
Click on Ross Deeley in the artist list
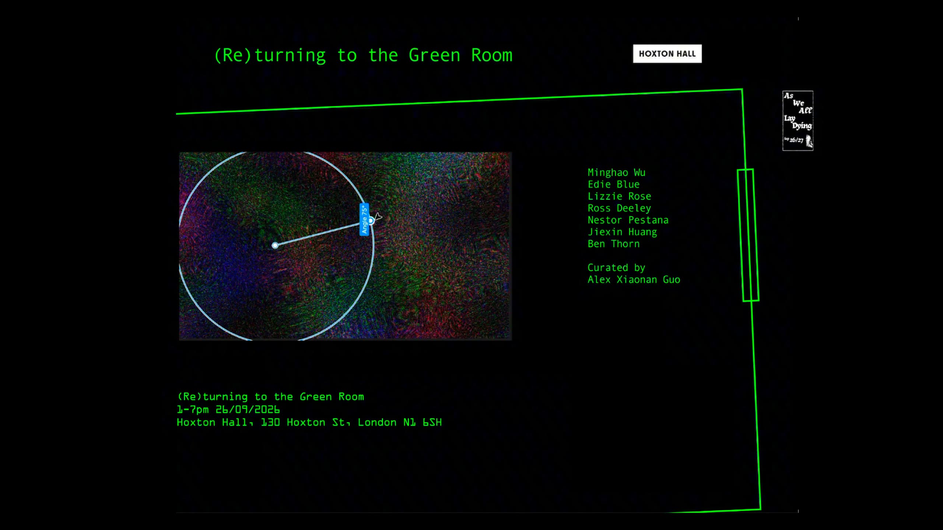coord(619,208)
